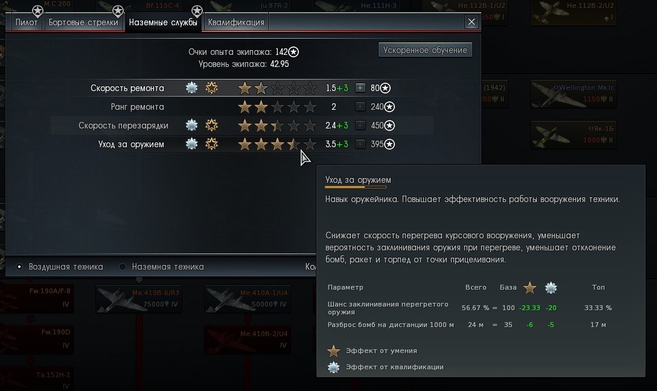
Task: Click silver qualification badge in Уход за оружием row
Action: tap(191, 144)
